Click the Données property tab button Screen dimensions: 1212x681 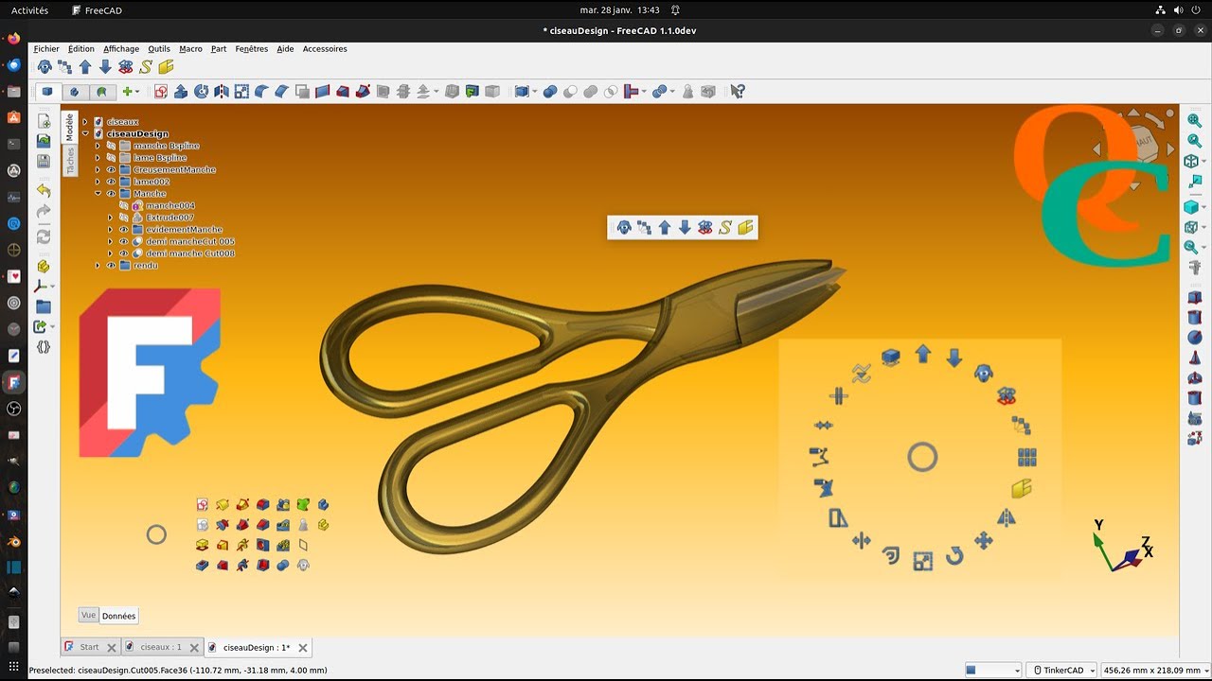coord(118,616)
